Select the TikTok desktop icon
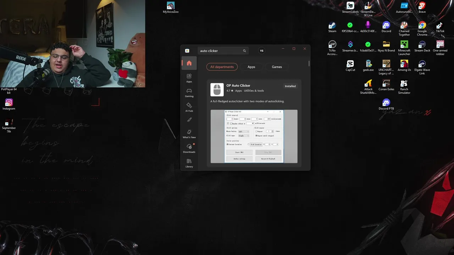 (x=440, y=27)
